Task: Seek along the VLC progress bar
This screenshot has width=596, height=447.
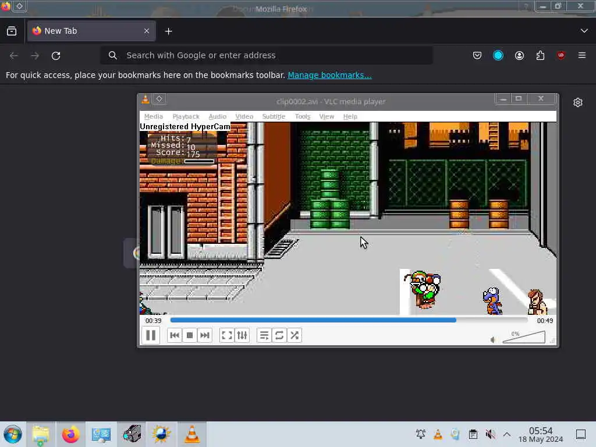Action: pos(349,320)
